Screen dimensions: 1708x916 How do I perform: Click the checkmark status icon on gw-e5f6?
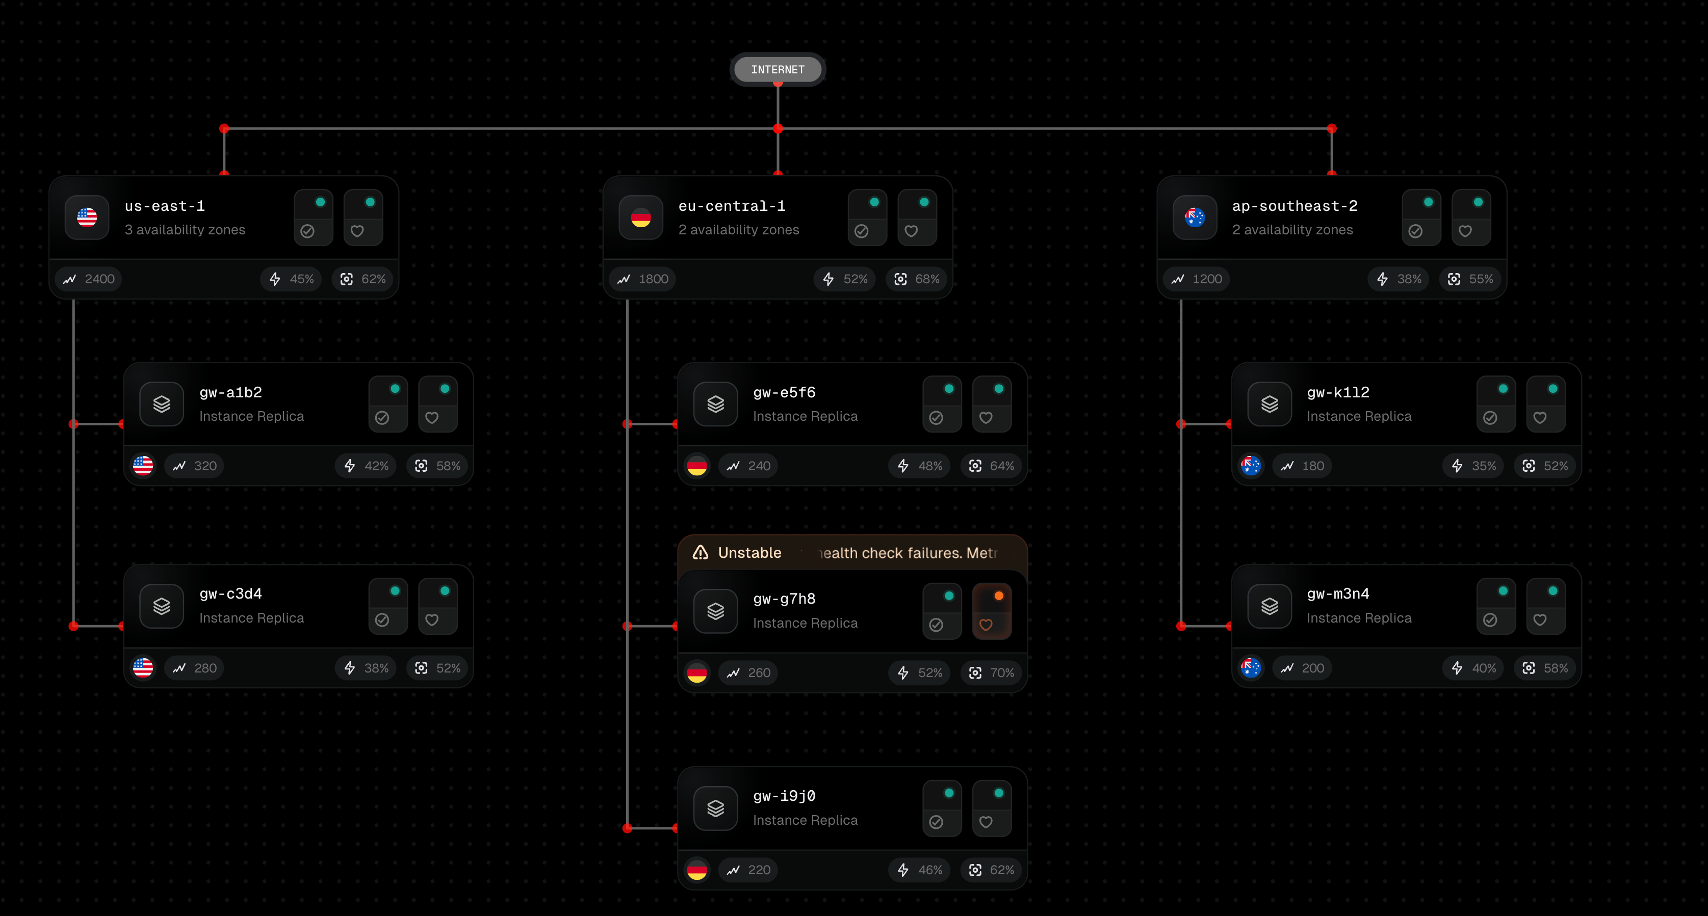tap(936, 417)
